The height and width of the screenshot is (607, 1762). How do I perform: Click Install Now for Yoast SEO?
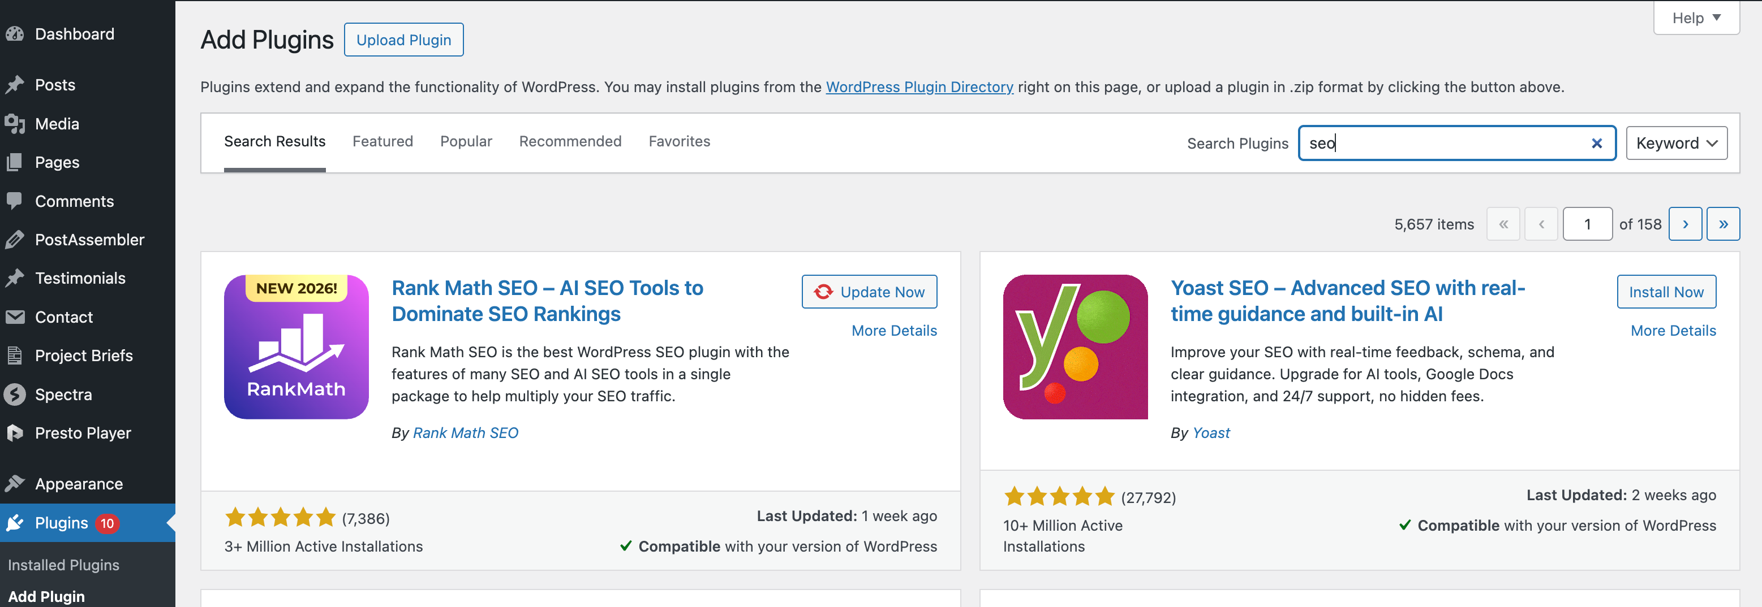(1666, 292)
